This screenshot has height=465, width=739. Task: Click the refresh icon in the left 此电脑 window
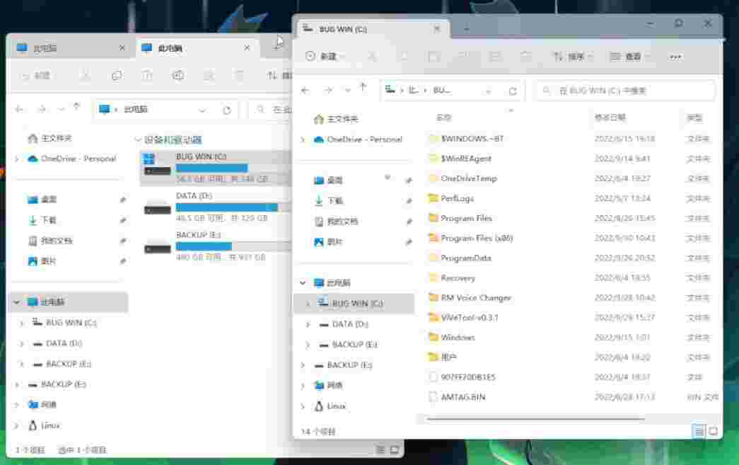click(x=226, y=110)
